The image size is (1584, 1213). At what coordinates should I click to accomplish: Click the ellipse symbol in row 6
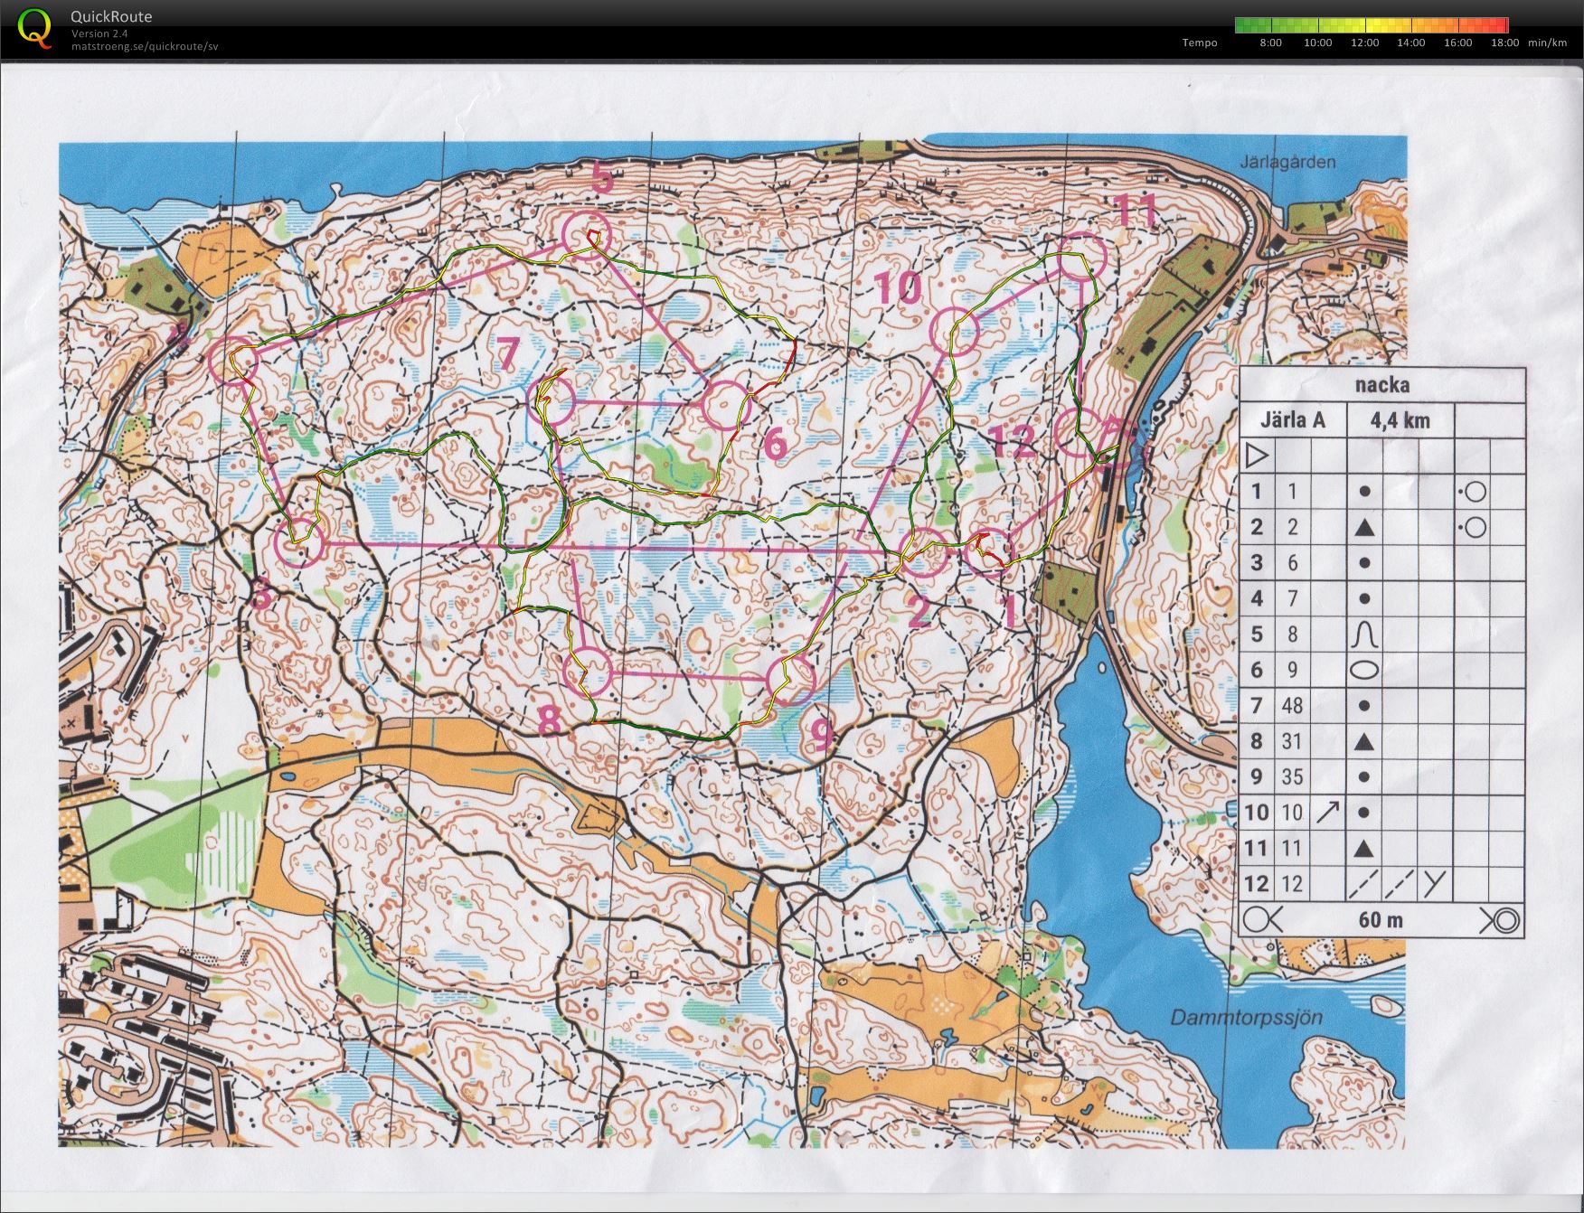[x=1364, y=670]
